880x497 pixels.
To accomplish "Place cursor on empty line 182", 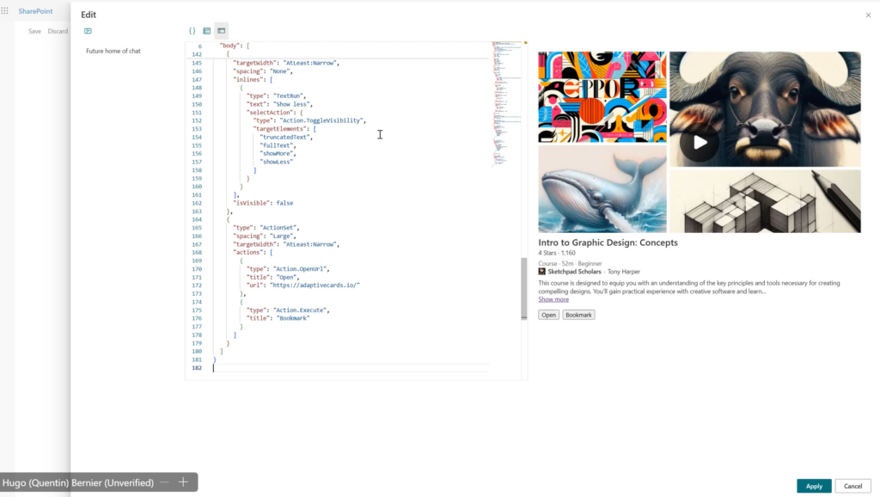I will 351,368.
